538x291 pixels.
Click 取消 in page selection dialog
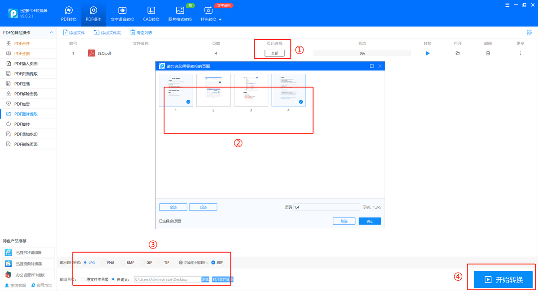344,221
